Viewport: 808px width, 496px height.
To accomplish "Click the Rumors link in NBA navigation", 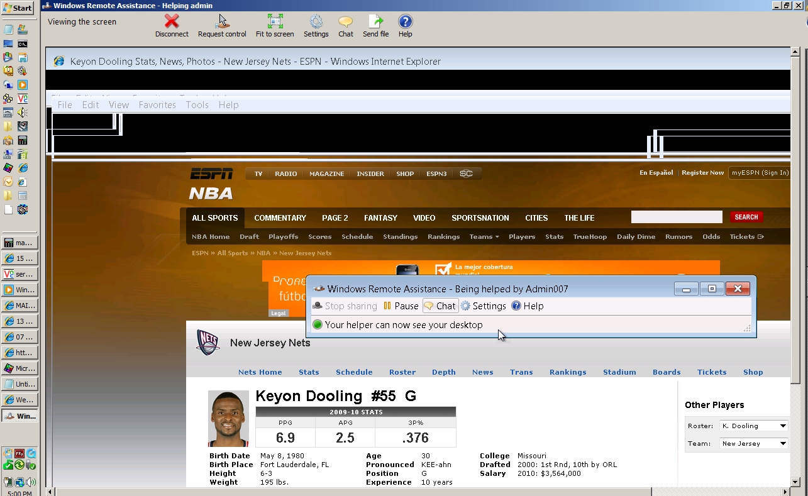I will point(678,237).
